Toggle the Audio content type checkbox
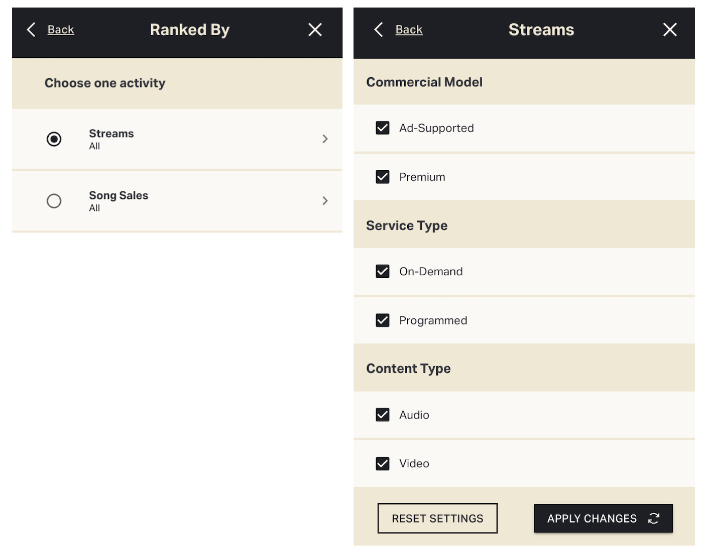The height and width of the screenshot is (557, 703). pyautogui.click(x=383, y=415)
